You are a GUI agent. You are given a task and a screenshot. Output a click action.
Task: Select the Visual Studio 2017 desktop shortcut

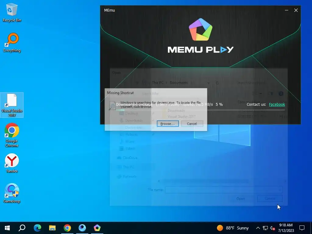click(x=12, y=105)
